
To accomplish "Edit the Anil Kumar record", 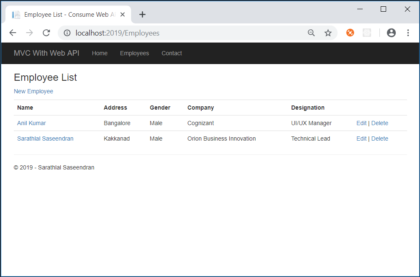I will pos(361,123).
